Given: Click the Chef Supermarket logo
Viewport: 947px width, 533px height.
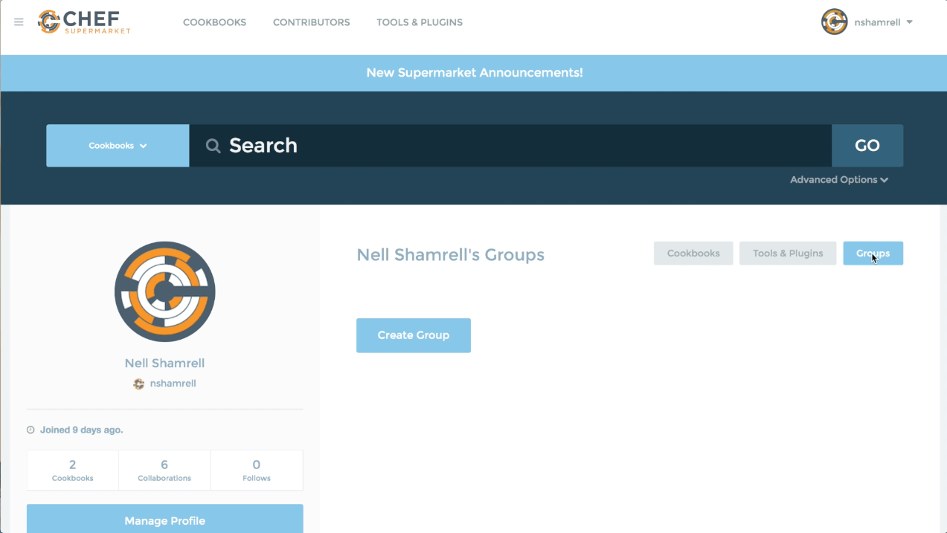Looking at the screenshot, I should [83, 22].
